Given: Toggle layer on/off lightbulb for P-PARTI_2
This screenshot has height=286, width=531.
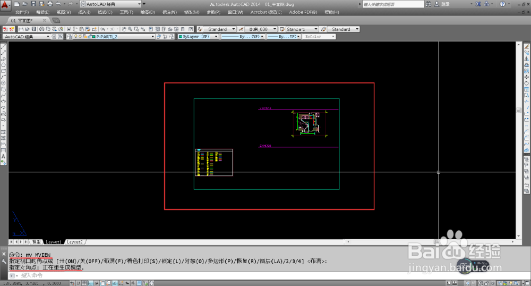Looking at the screenshot, I should click(x=76, y=37).
